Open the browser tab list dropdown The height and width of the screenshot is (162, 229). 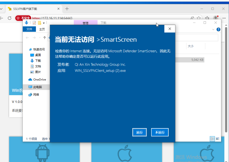coord(1,9)
